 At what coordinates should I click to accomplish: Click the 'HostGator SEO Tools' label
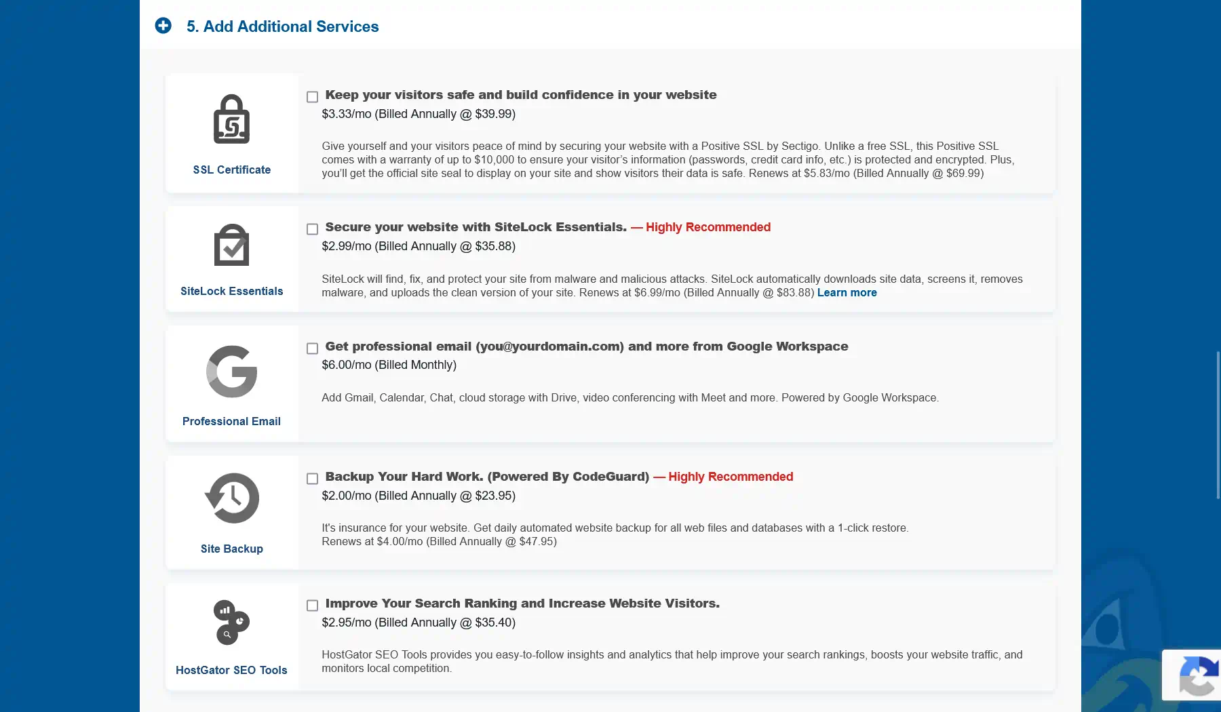[231, 670]
